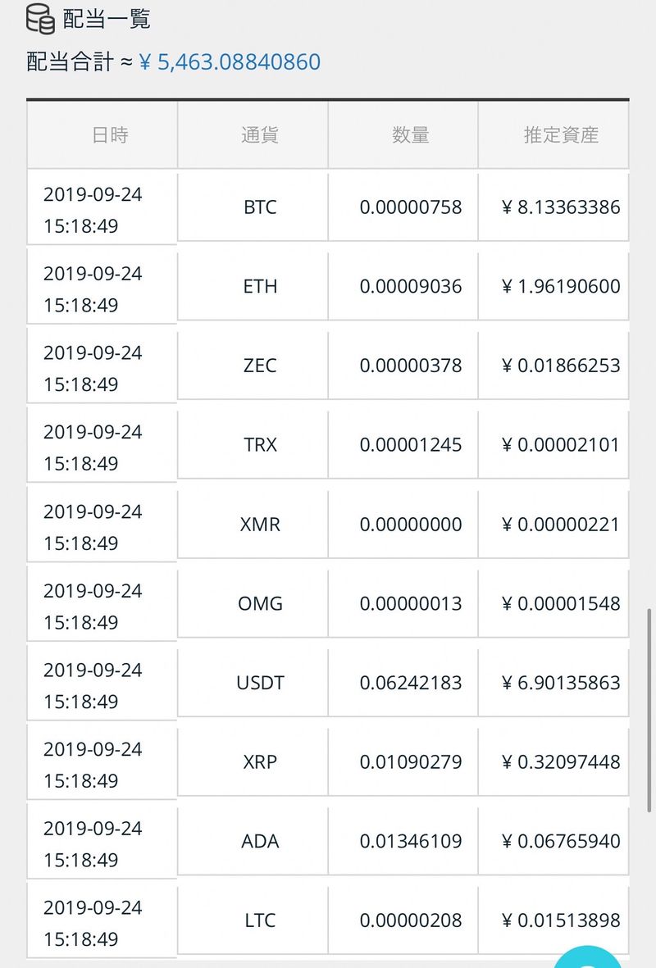
Task: Click the BTC estimated value ¥ 8.13363386
Action: (561, 207)
